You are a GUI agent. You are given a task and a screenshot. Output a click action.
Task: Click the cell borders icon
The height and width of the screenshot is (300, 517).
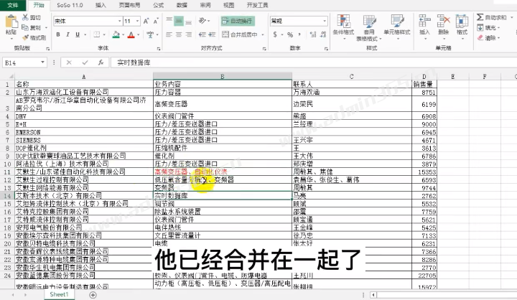coord(97,34)
